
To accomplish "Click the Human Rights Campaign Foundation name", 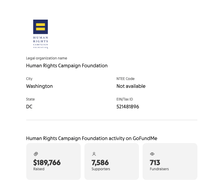I will pos(67,66).
